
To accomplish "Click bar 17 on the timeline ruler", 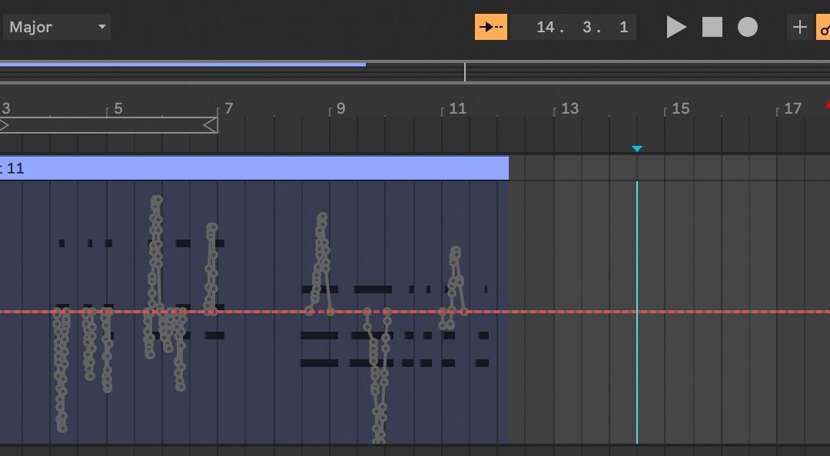I will (x=792, y=109).
